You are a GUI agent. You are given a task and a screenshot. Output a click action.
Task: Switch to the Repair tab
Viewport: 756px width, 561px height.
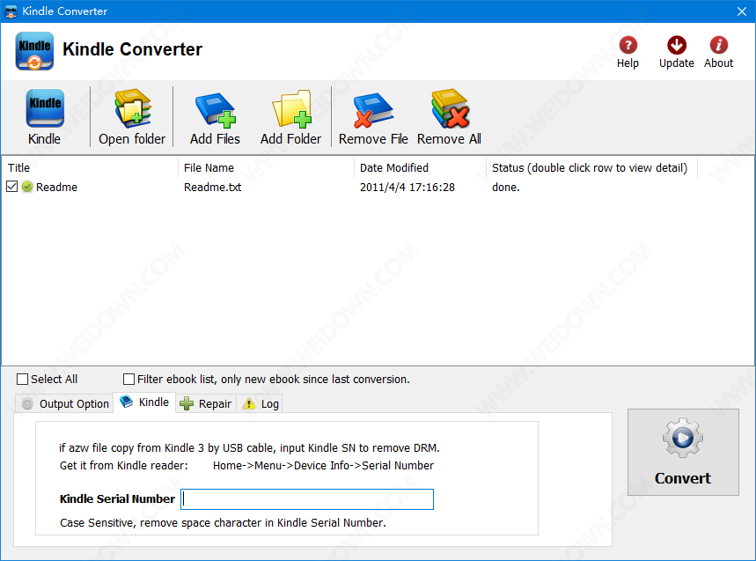pyautogui.click(x=206, y=404)
